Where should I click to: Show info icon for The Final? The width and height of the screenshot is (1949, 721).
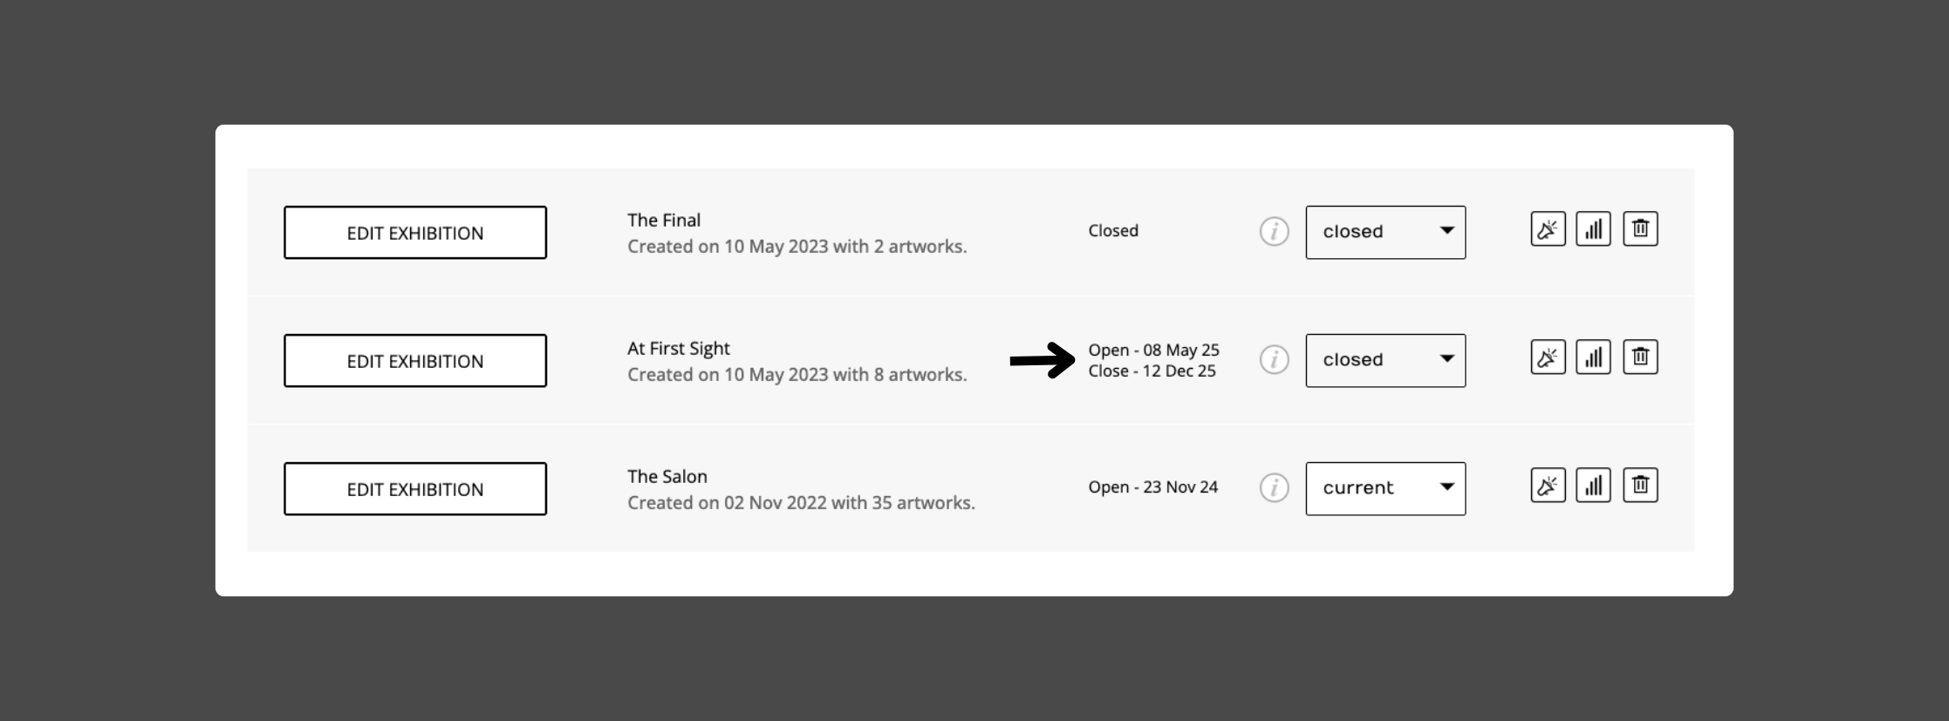coord(1274,231)
